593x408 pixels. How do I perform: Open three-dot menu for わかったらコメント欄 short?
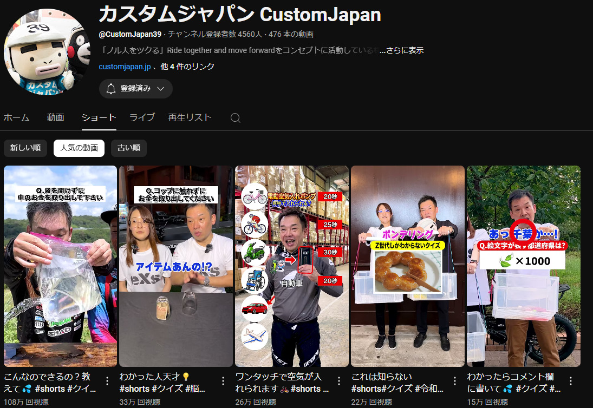click(x=571, y=381)
